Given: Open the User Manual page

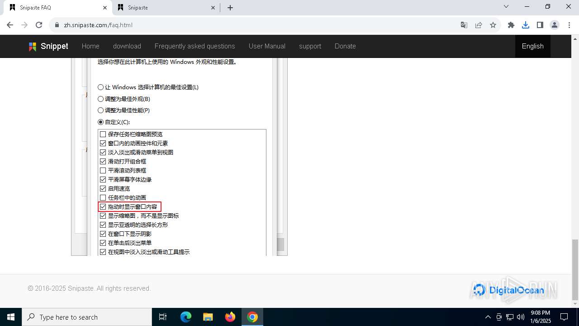Looking at the screenshot, I should point(267,46).
